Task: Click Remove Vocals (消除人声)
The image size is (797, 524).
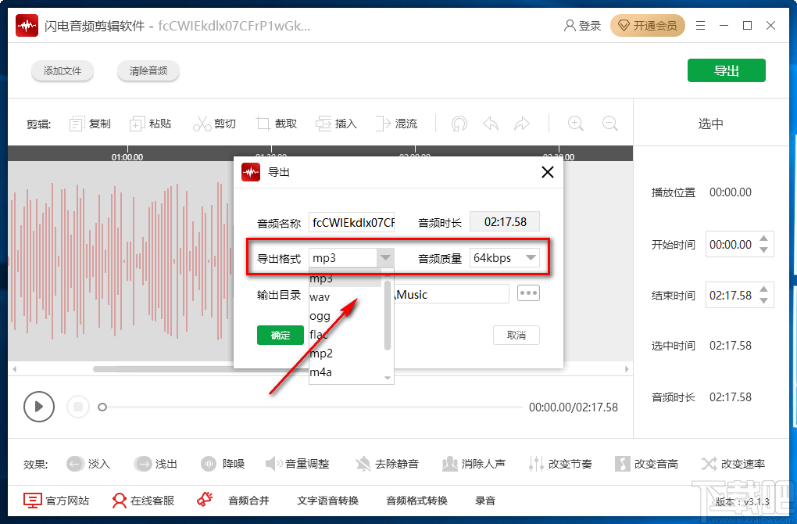Action: [474, 464]
